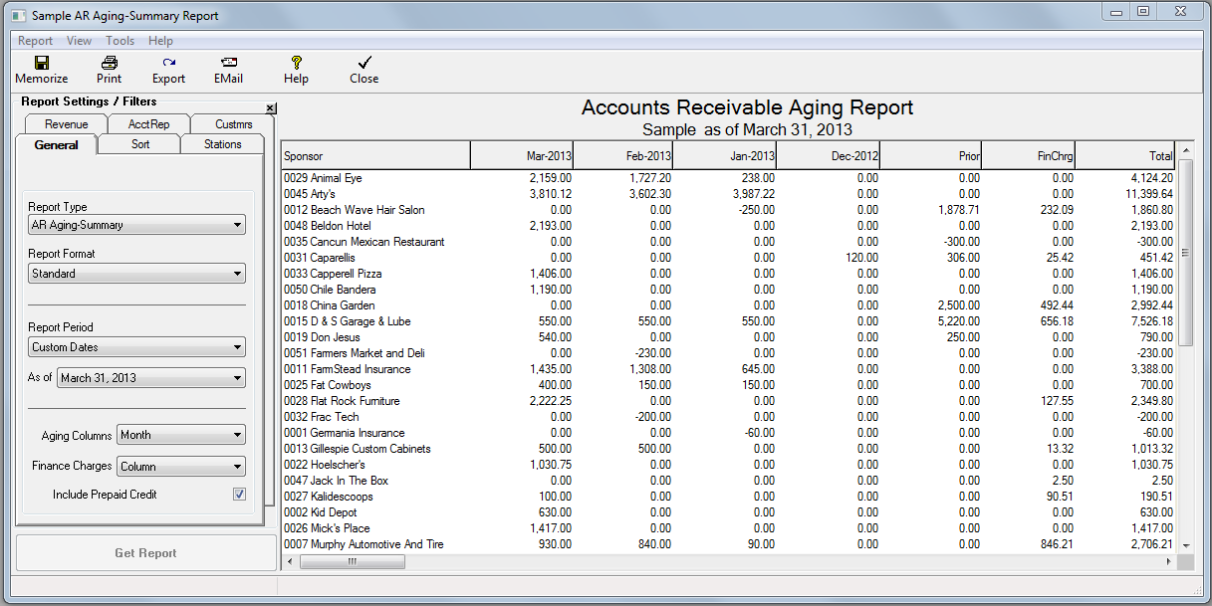
Task: Switch to the AcctRep tab
Action: [x=148, y=124]
